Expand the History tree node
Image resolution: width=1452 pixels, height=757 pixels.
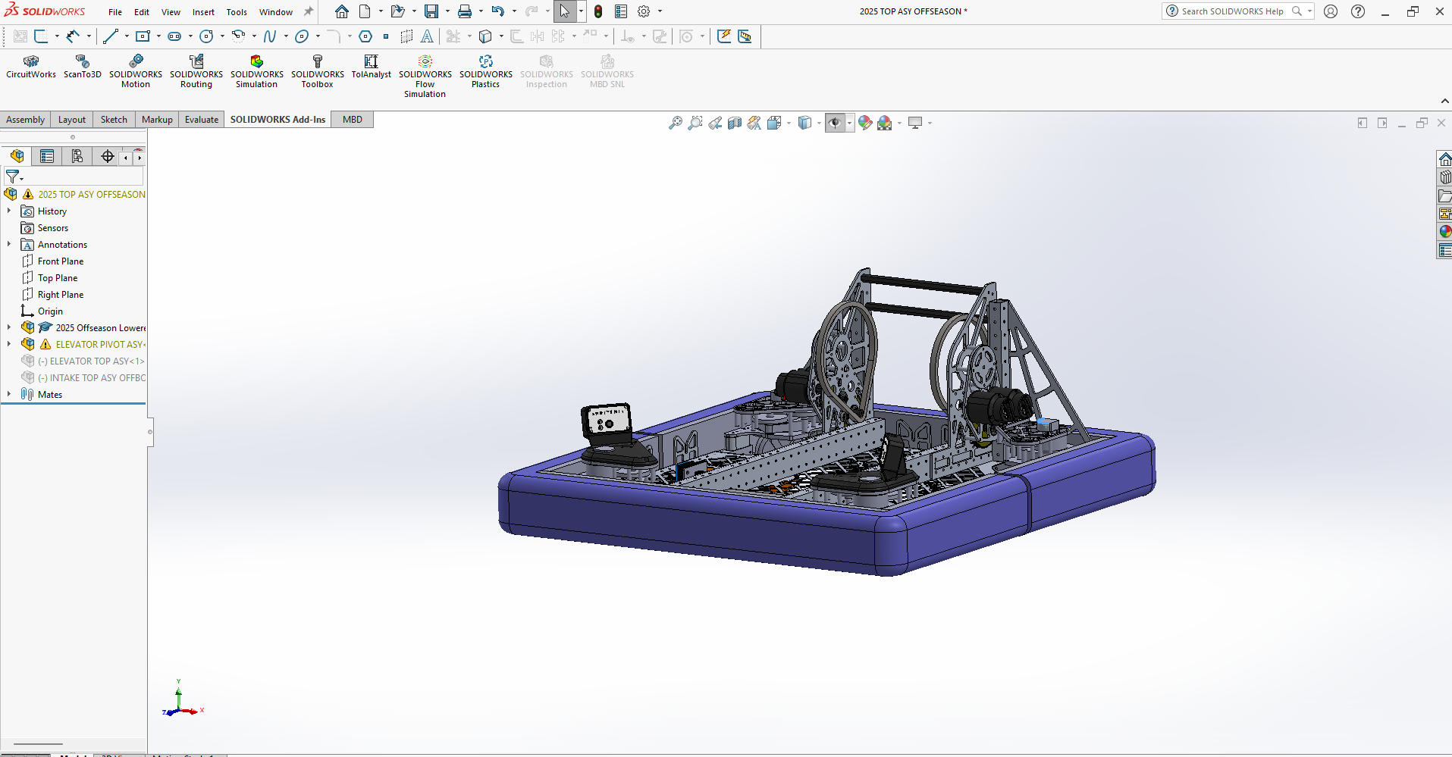(9, 211)
